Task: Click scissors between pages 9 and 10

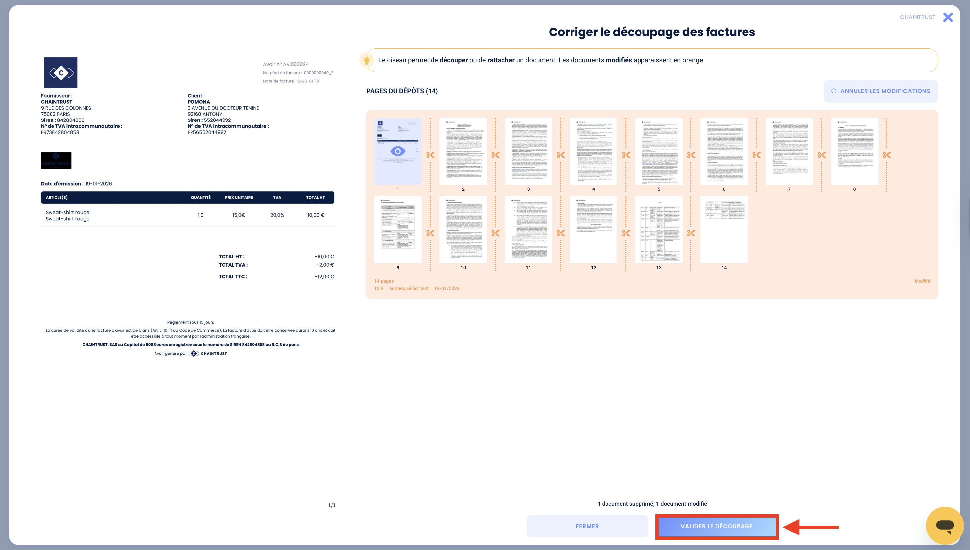Action: pos(430,233)
